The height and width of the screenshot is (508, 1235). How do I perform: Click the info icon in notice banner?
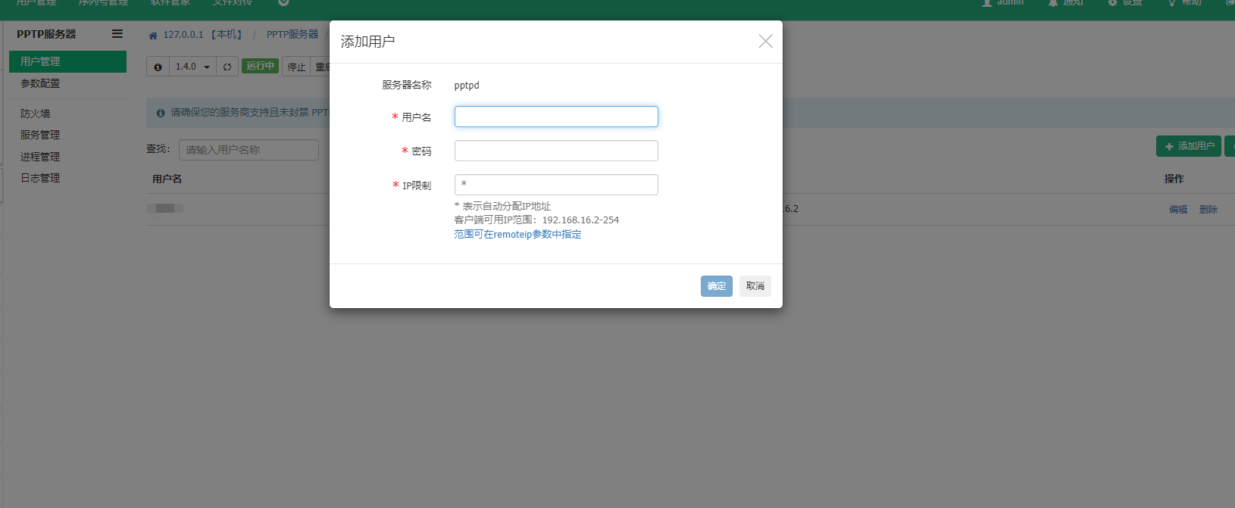pyautogui.click(x=161, y=113)
